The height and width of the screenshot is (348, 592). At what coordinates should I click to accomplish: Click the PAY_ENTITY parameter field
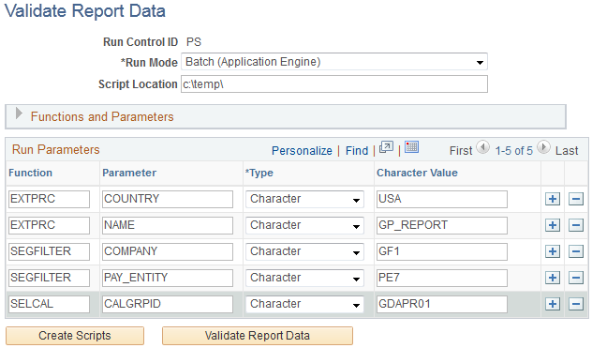168,278
